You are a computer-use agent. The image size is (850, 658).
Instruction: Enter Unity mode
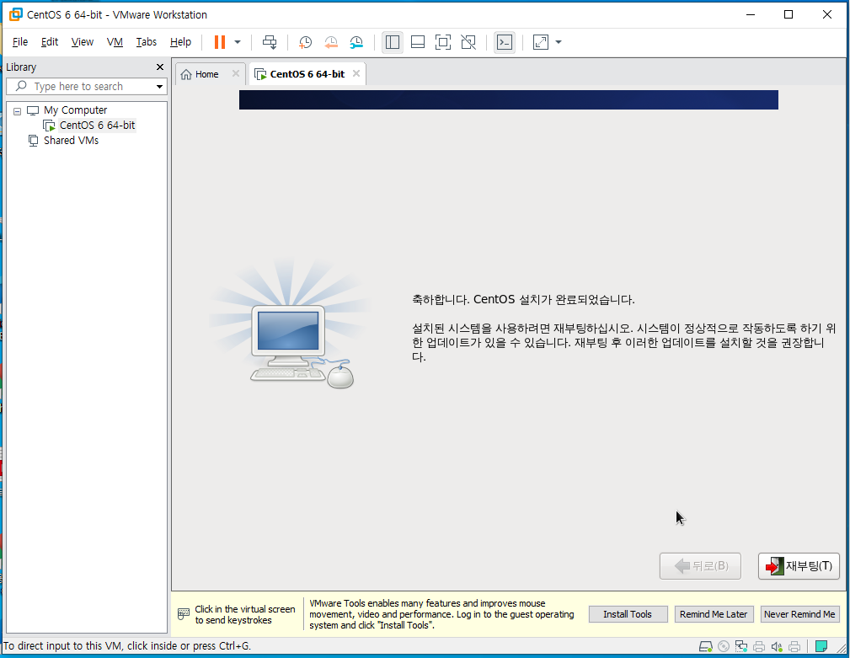468,42
